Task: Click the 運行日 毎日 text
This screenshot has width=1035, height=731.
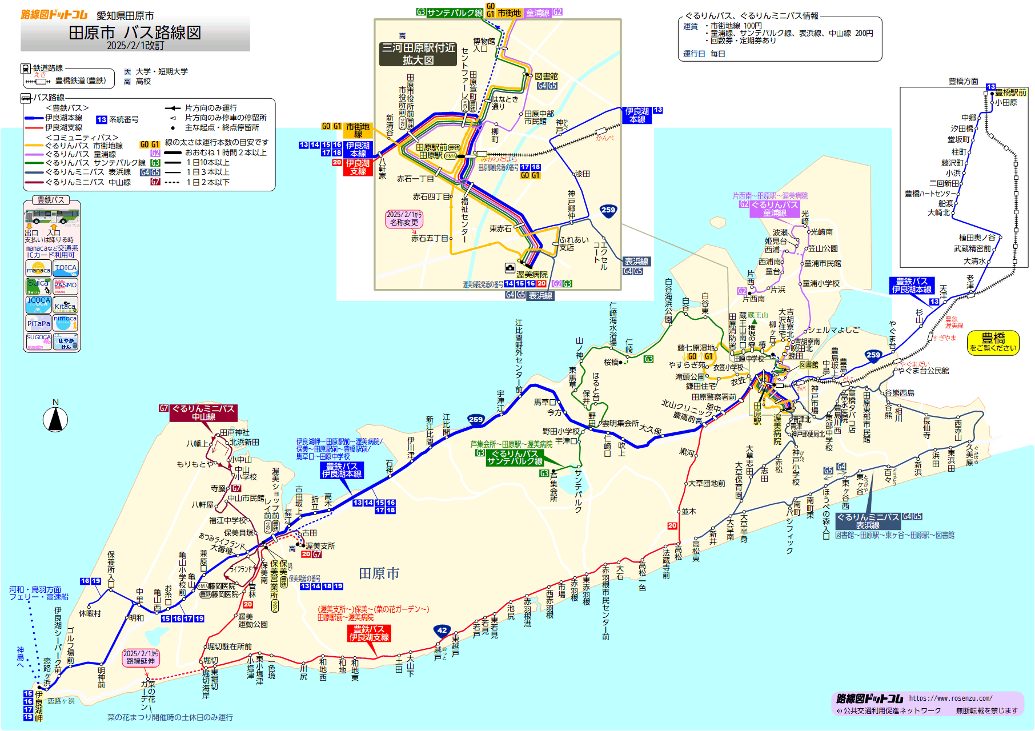Action: coord(704,54)
